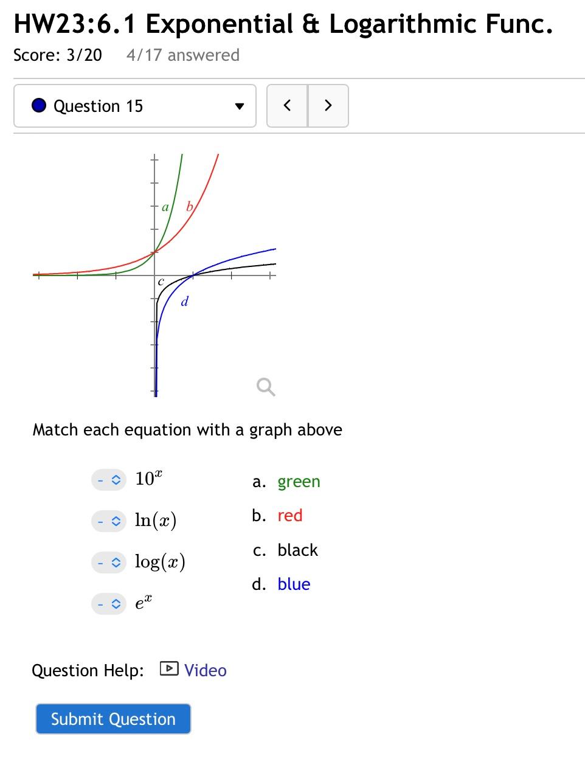This screenshot has height=776, width=585.
Task: Open the dropdown next to 10^x
Action: tap(108, 480)
